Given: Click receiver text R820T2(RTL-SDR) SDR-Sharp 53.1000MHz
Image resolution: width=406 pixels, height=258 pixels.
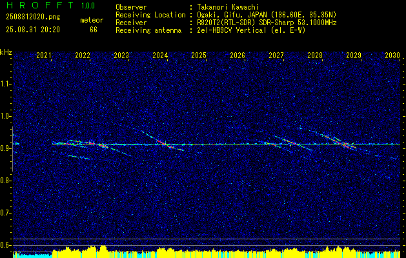Looking at the screenshot, I should (x=267, y=23).
